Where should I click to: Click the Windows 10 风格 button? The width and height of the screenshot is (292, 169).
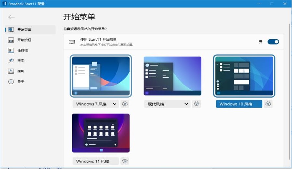(x=239, y=104)
